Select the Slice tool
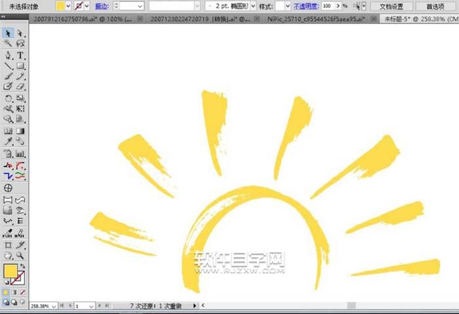Image resolution: width=459 pixels, height=314 pixels. [20, 245]
